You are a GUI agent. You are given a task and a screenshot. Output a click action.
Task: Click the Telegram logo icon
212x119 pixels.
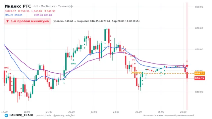[x=6, y=115]
